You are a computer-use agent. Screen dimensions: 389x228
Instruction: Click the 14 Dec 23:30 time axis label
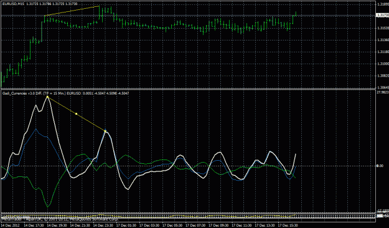[103, 226]
